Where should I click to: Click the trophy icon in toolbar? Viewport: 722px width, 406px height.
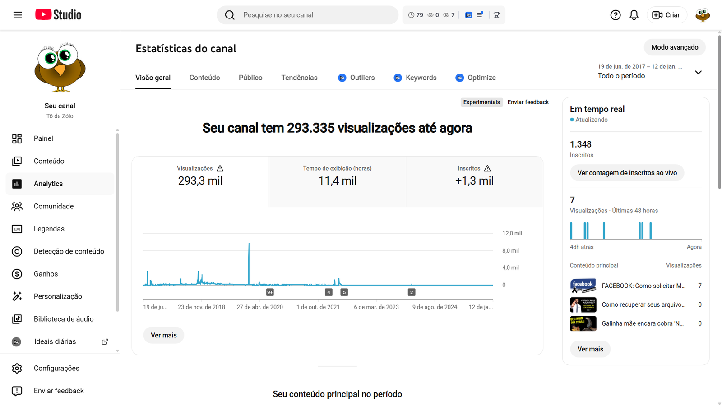496,15
